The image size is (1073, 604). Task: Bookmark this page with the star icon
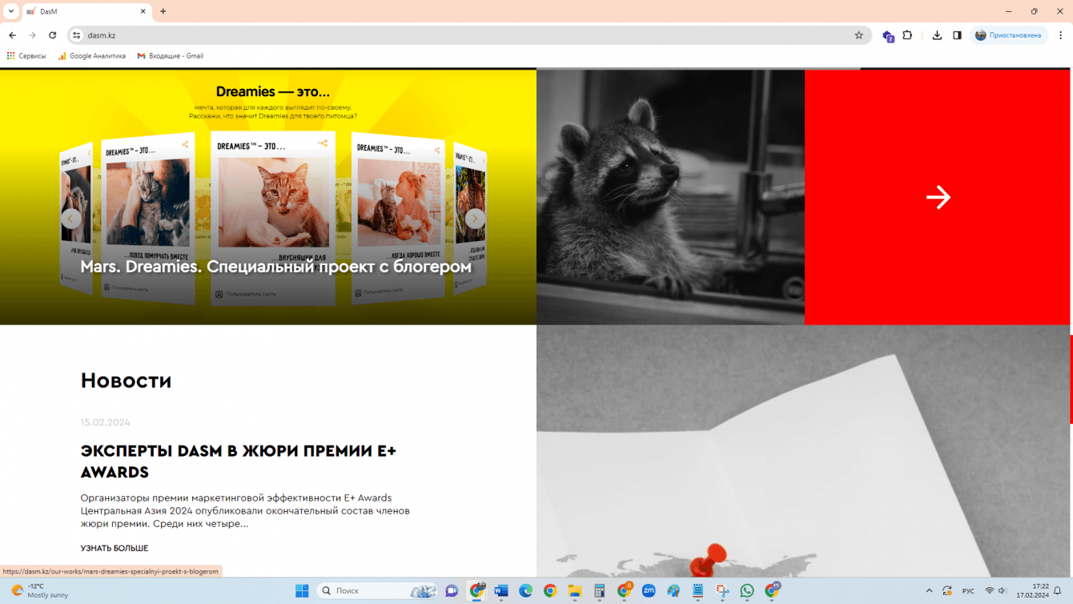[x=859, y=35]
